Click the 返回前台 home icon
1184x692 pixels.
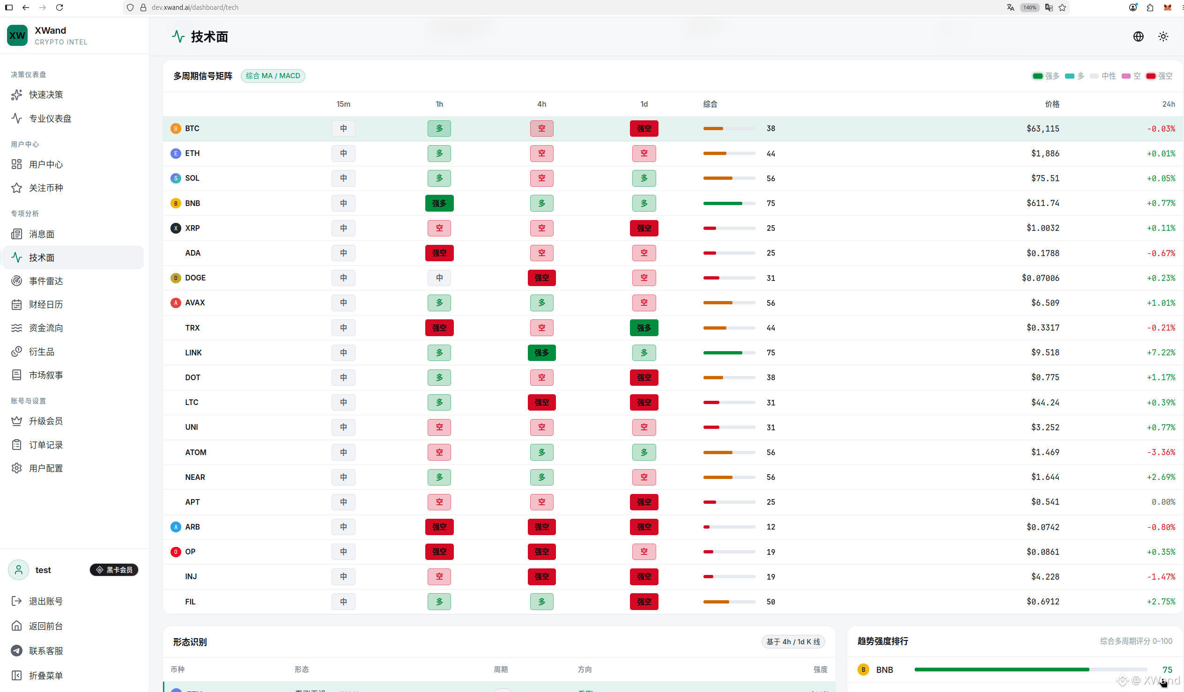point(16,626)
